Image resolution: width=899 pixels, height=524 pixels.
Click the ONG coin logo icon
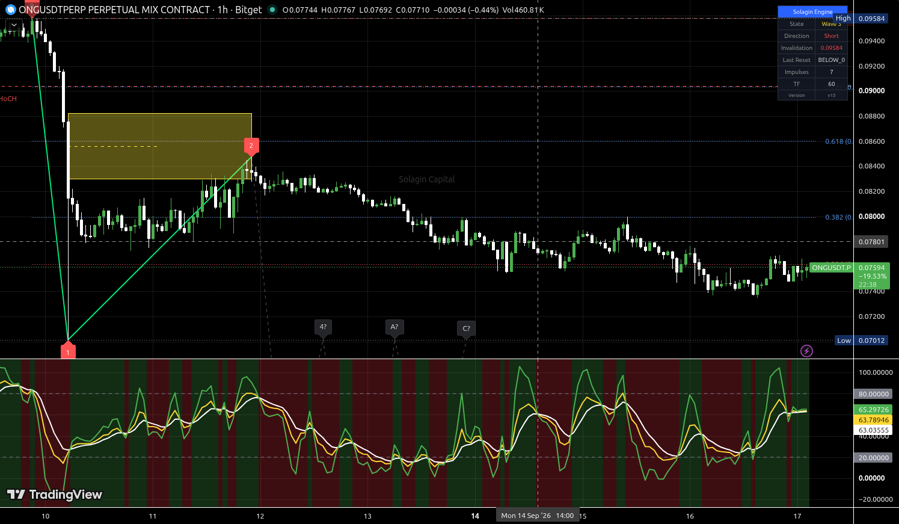click(11, 10)
